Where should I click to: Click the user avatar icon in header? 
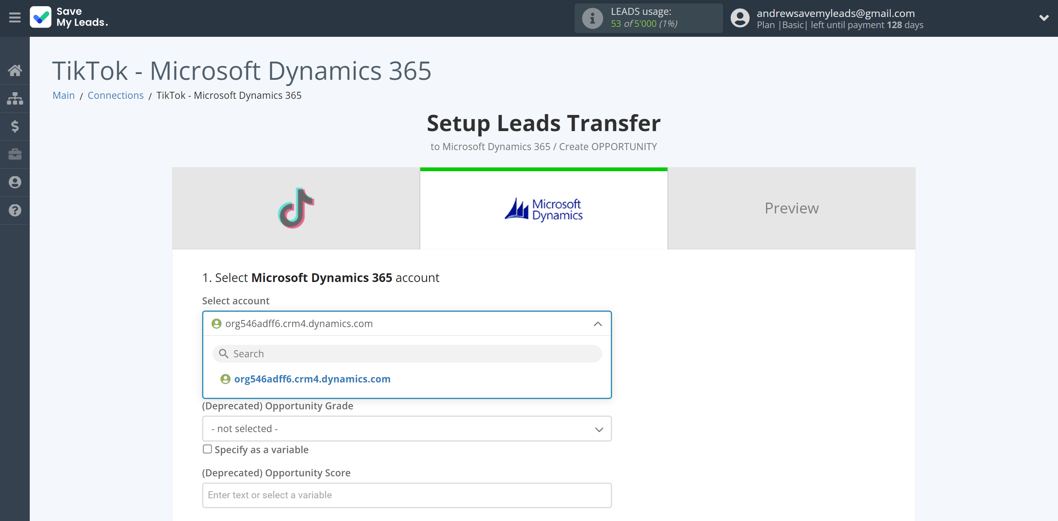[740, 18]
